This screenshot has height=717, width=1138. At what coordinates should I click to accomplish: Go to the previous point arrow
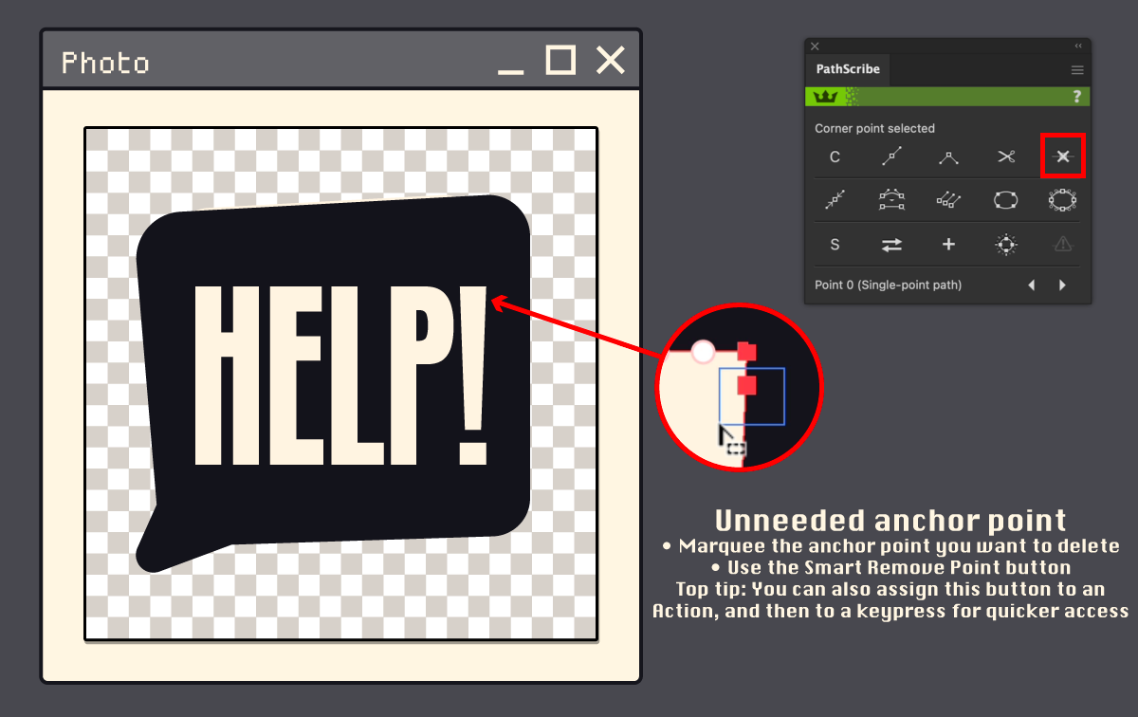(1032, 285)
